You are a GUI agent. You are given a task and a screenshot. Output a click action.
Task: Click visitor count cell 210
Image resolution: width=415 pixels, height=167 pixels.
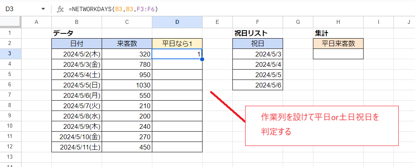127,105
